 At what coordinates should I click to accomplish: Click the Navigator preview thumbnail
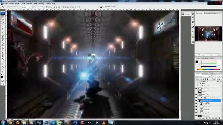click(x=208, y=34)
